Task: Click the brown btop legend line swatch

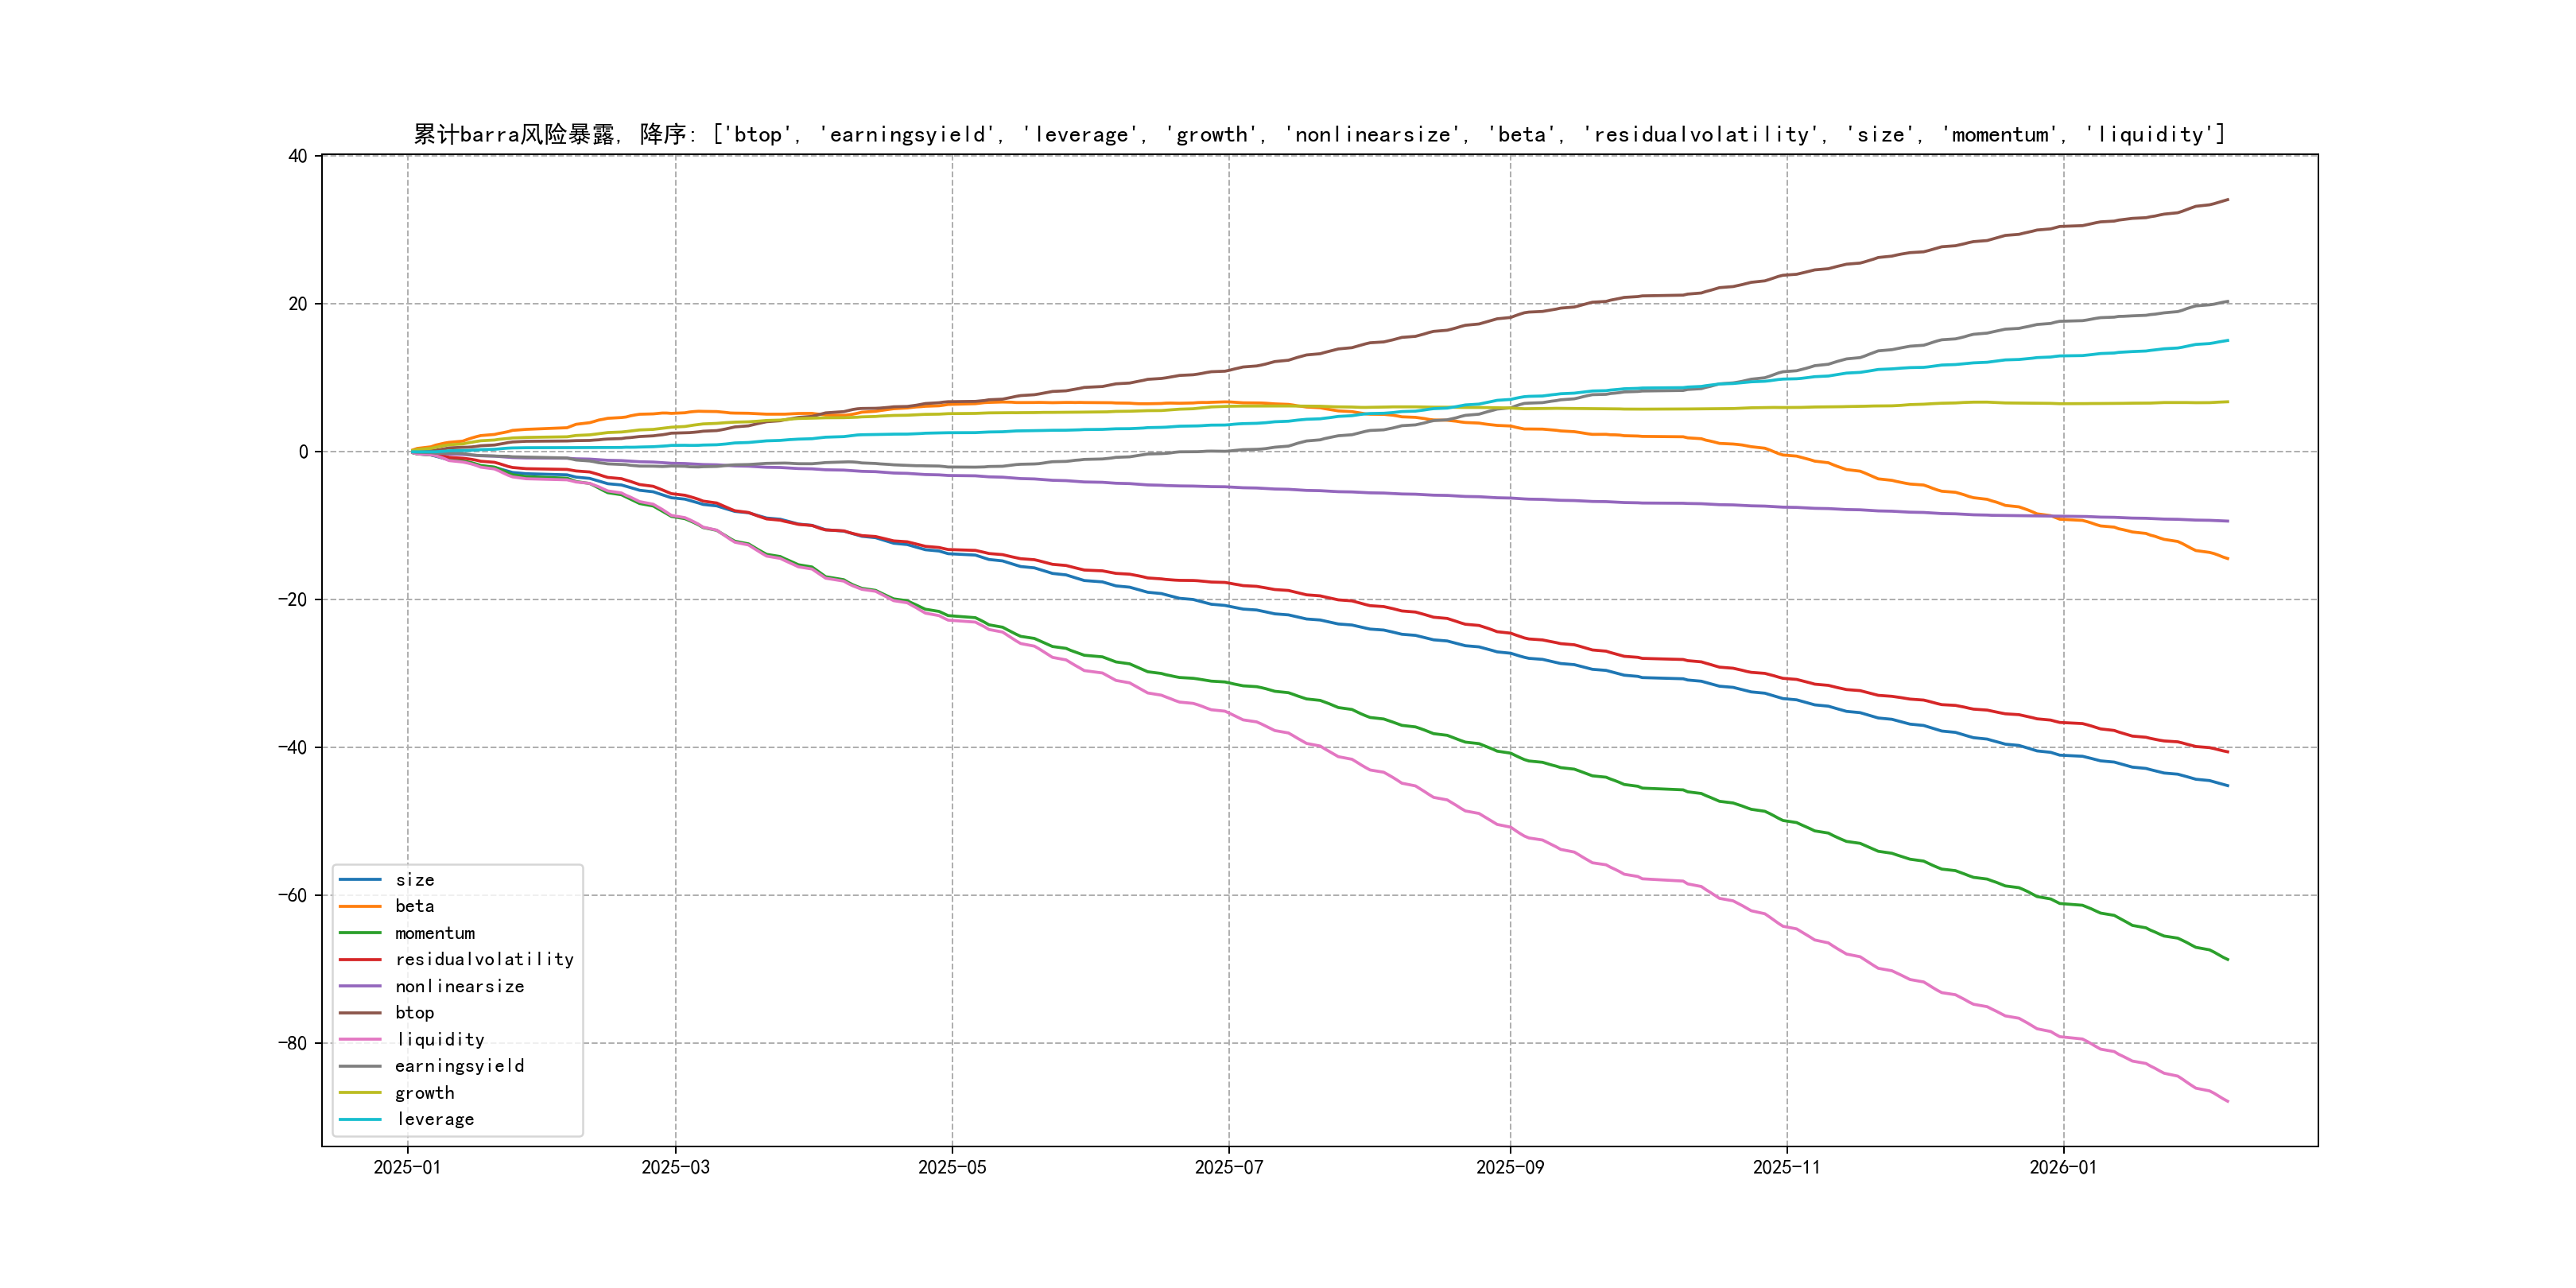Action: (x=360, y=1013)
